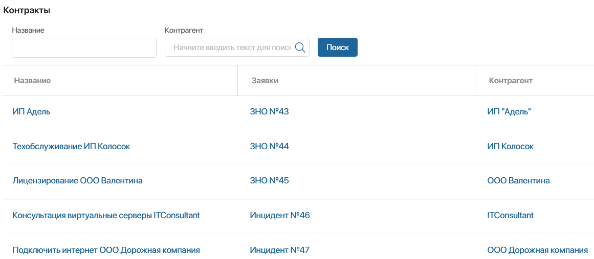Open Техобслуживание ИП Колосок contract
The image size is (594, 259).
pos(71,146)
